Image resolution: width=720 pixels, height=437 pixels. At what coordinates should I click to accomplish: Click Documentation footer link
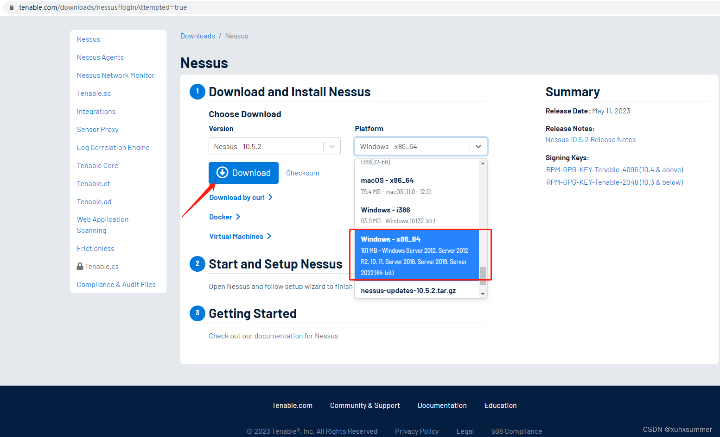pyautogui.click(x=442, y=406)
